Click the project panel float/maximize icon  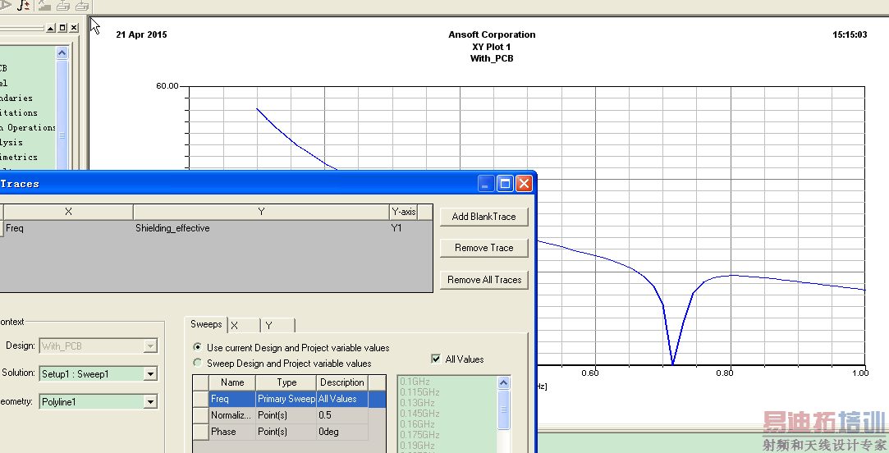point(62,28)
